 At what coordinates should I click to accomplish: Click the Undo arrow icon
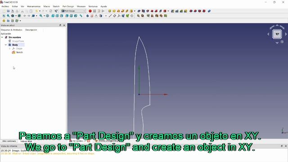pyautogui.click(x=36, y=11)
